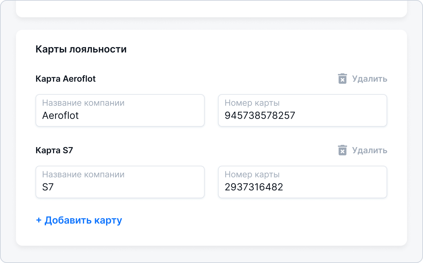Click the Номер карты label above 2937316482
Image resolution: width=423 pixels, height=263 pixels.
click(x=252, y=174)
